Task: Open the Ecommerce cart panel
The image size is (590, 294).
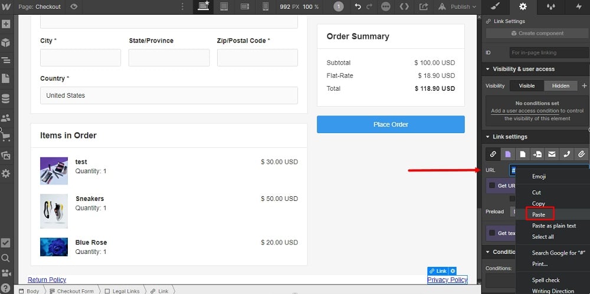Action: click(6, 137)
